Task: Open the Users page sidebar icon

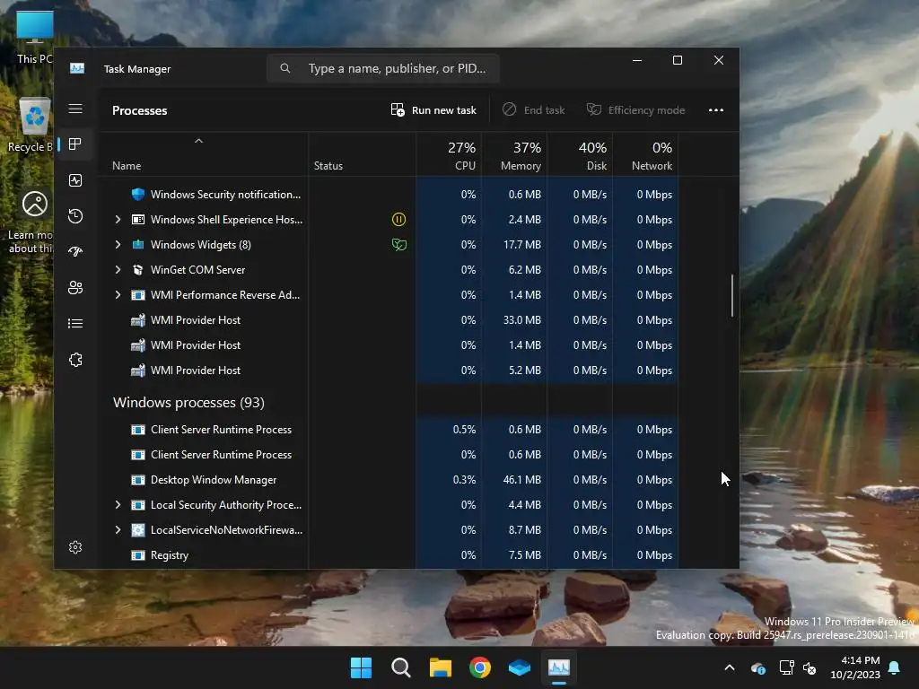Action: [x=75, y=288]
